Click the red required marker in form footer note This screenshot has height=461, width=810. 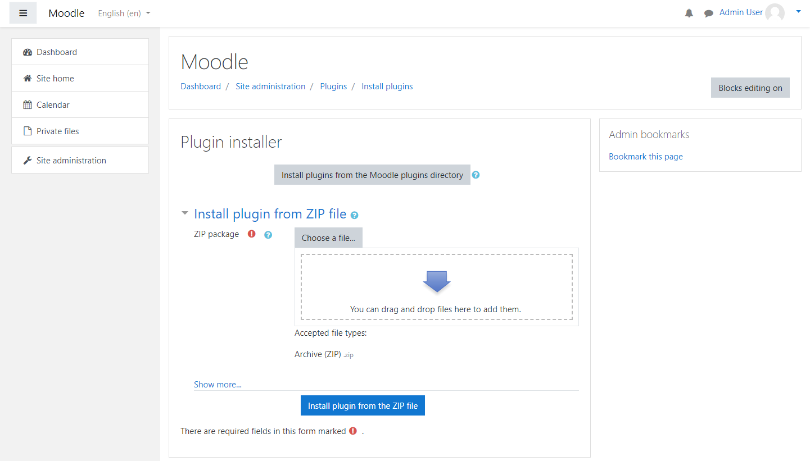click(x=353, y=431)
